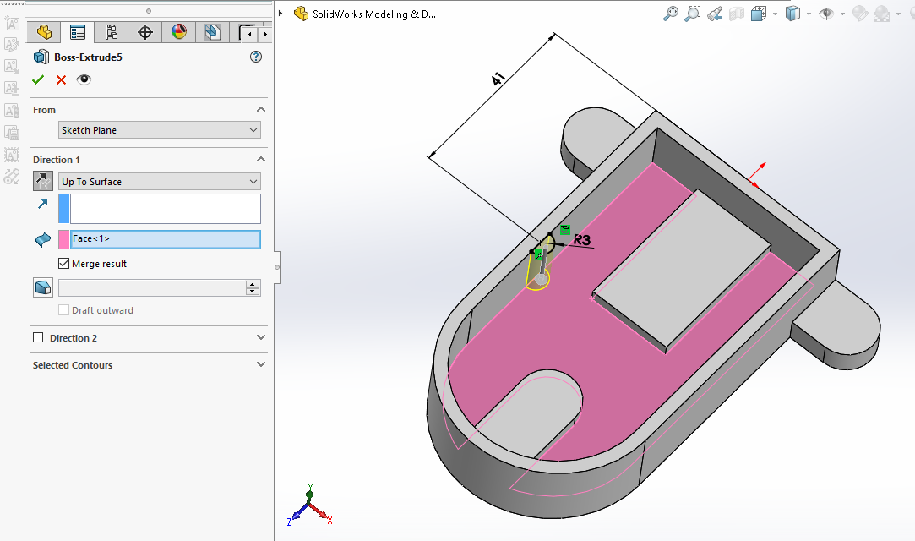
Task: Open the Sketch Plane start condition dropdown
Action: pyautogui.click(x=160, y=130)
